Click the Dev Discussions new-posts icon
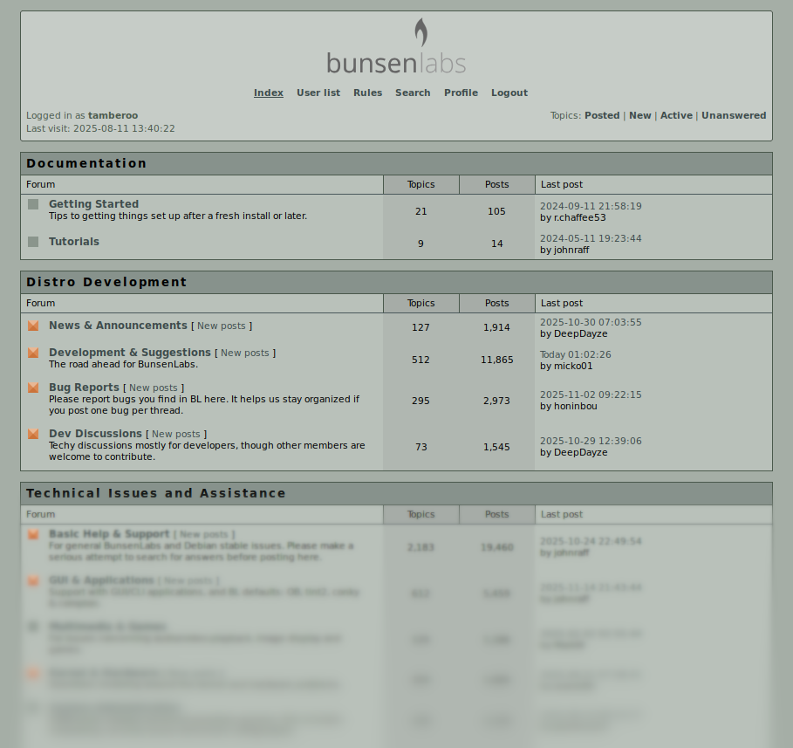Image resolution: width=793 pixels, height=748 pixels. (33, 435)
